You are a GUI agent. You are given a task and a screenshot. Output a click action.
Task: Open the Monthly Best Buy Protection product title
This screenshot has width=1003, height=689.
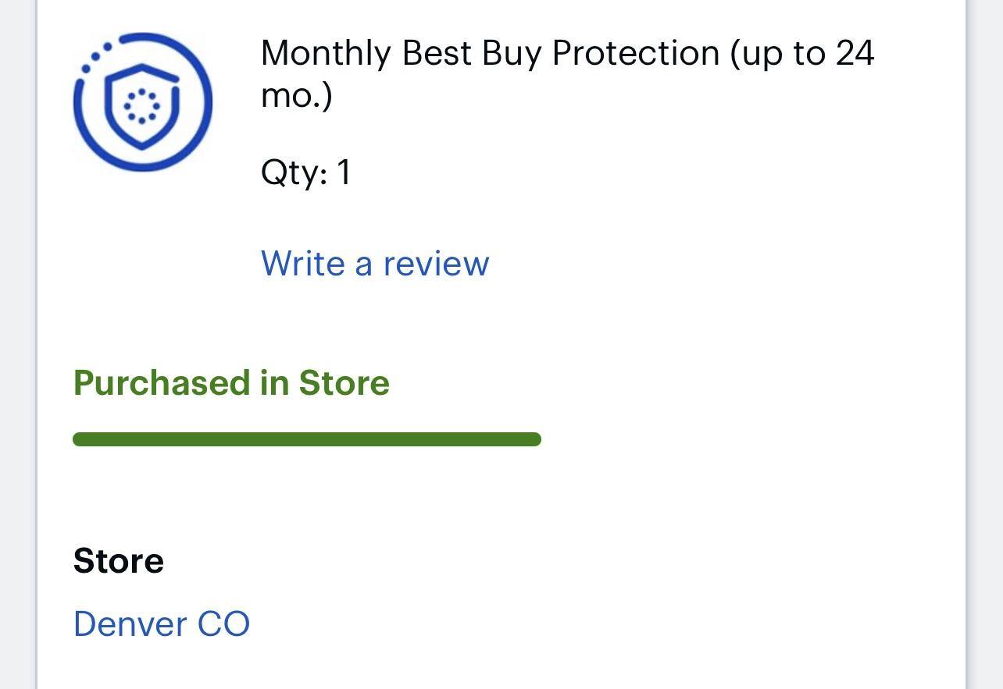pyautogui.click(x=489, y=54)
